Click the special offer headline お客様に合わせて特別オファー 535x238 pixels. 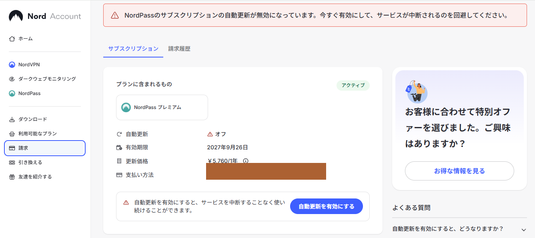(x=458, y=127)
